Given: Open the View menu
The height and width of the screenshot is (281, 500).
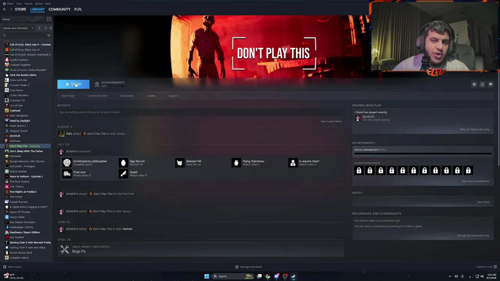Looking at the screenshot, I should pos(19,4).
